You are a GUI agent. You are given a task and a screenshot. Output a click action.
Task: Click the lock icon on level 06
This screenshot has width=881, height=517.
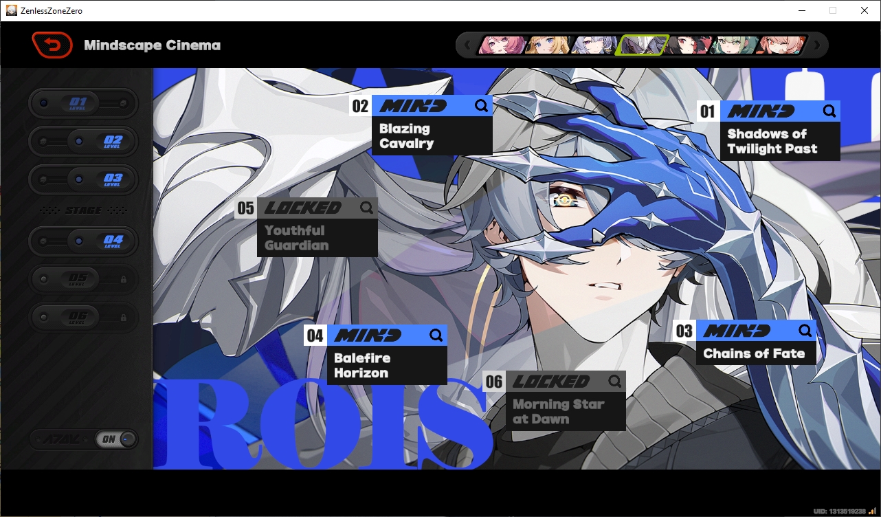[124, 318]
